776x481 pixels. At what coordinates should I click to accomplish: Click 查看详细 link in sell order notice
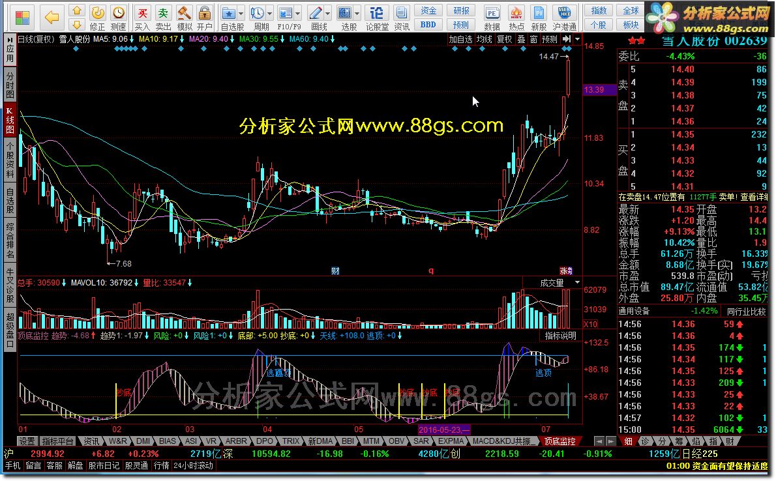point(754,197)
